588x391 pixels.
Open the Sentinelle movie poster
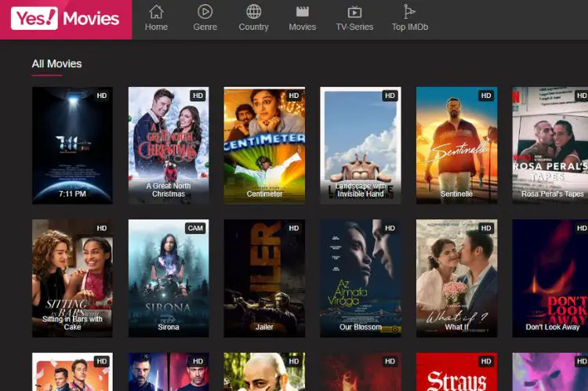tap(456, 146)
